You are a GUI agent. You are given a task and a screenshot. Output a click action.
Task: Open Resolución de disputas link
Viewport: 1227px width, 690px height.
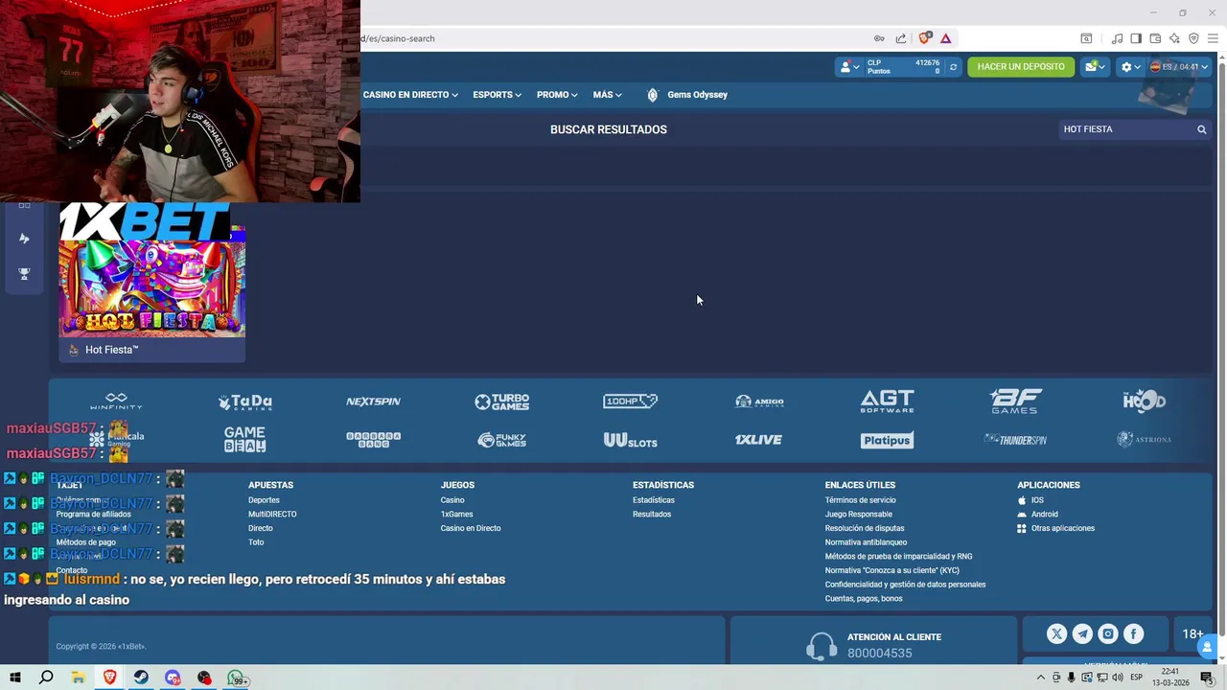pos(865,528)
